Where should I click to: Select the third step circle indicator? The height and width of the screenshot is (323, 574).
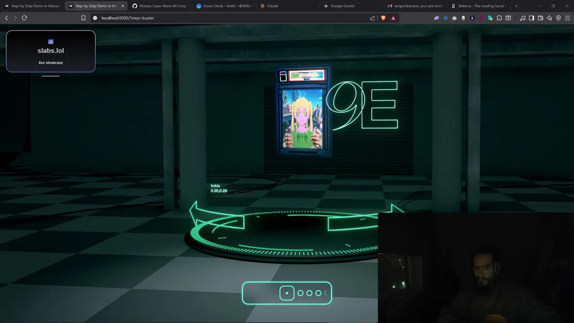pos(309,293)
